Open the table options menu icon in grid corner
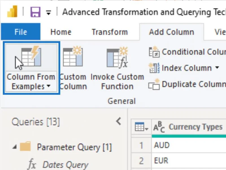Viewport: 226px width, 170px height. pyautogui.click(x=141, y=127)
